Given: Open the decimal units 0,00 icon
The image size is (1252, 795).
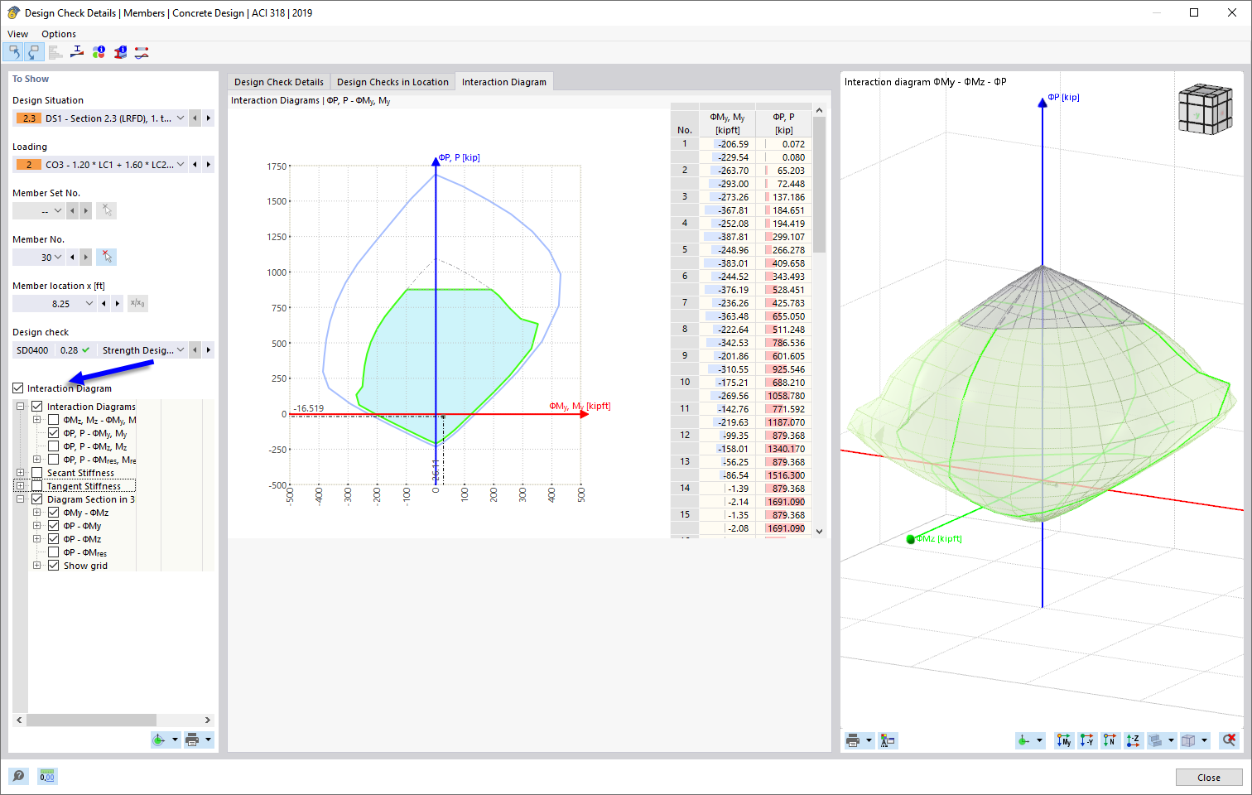Looking at the screenshot, I should pyautogui.click(x=47, y=776).
